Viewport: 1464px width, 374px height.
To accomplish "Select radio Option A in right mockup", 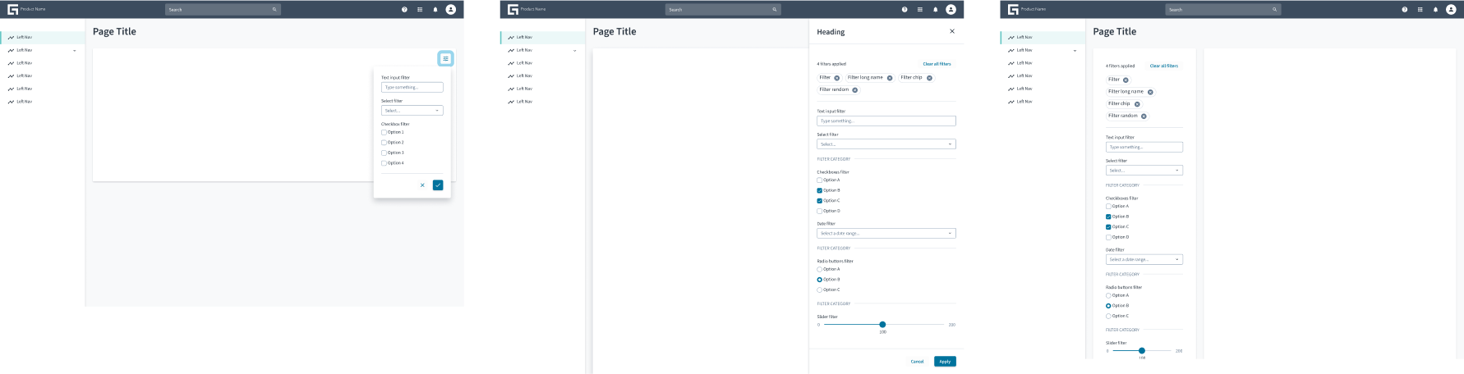I will (x=1108, y=295).
